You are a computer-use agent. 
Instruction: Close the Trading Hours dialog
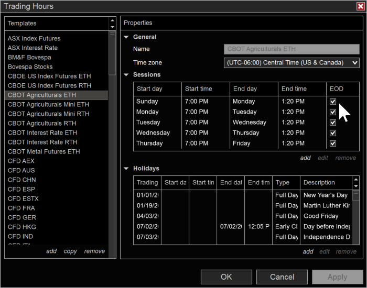[361, 6]
